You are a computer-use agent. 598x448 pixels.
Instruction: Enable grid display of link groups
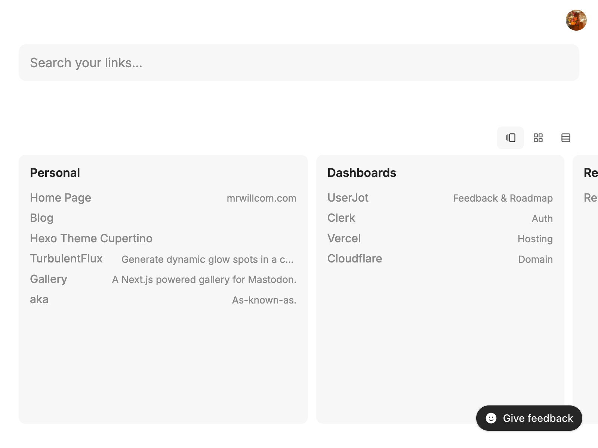538,138
